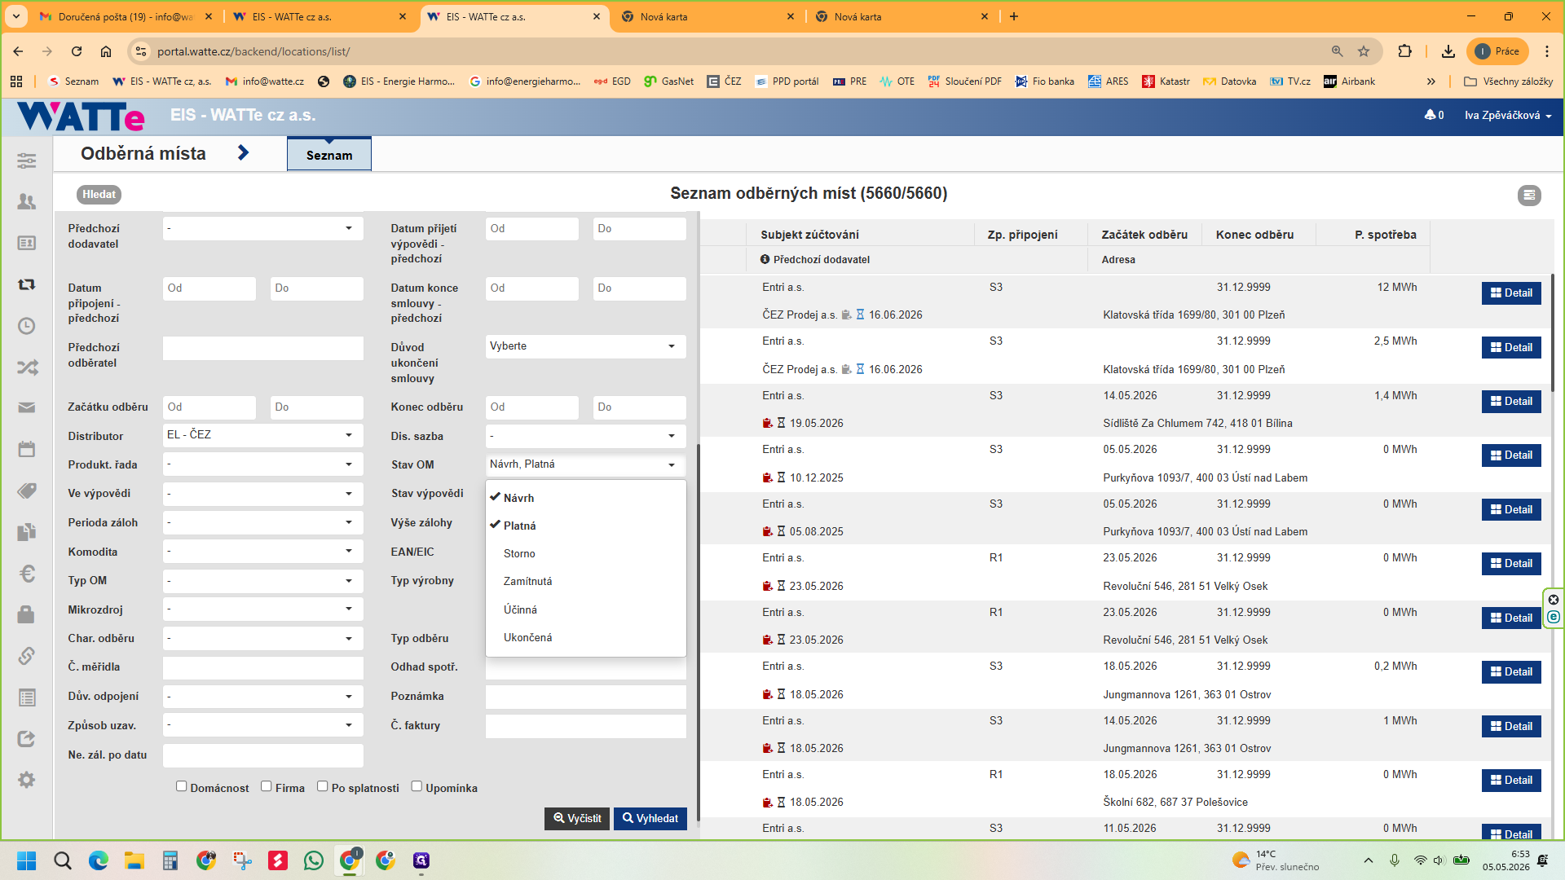Tick the Firma checkbox
Screen dimensions: 1565x880
267,786
